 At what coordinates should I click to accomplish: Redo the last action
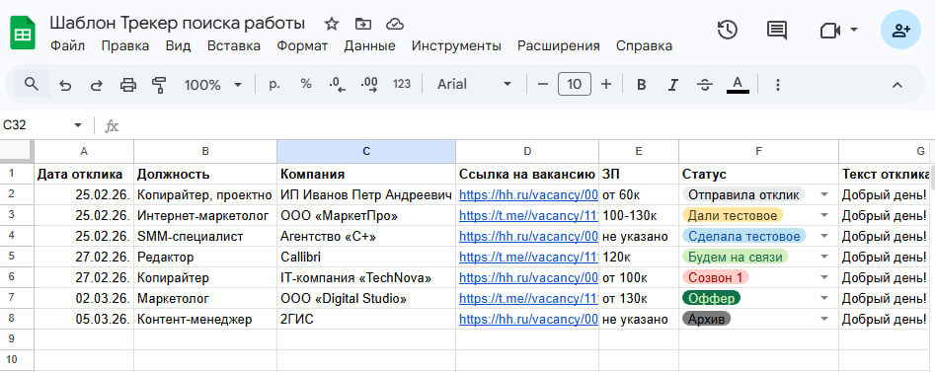[96, 85]
